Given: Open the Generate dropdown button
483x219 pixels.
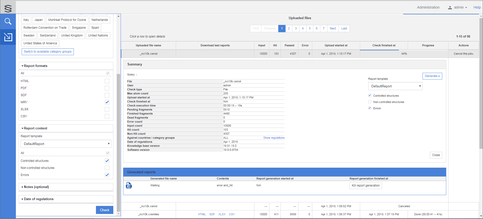Looking at the screenshot, I should pyautogui.click(x=432, y=76).
